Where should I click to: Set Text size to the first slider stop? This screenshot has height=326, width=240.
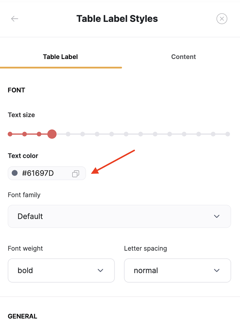[10, 134]
